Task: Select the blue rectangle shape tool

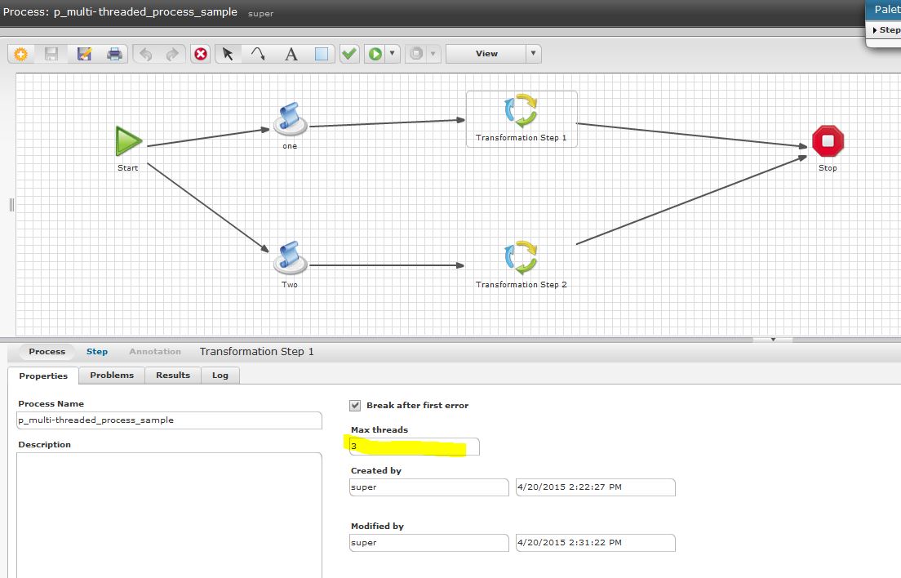Action: [322, 54]
